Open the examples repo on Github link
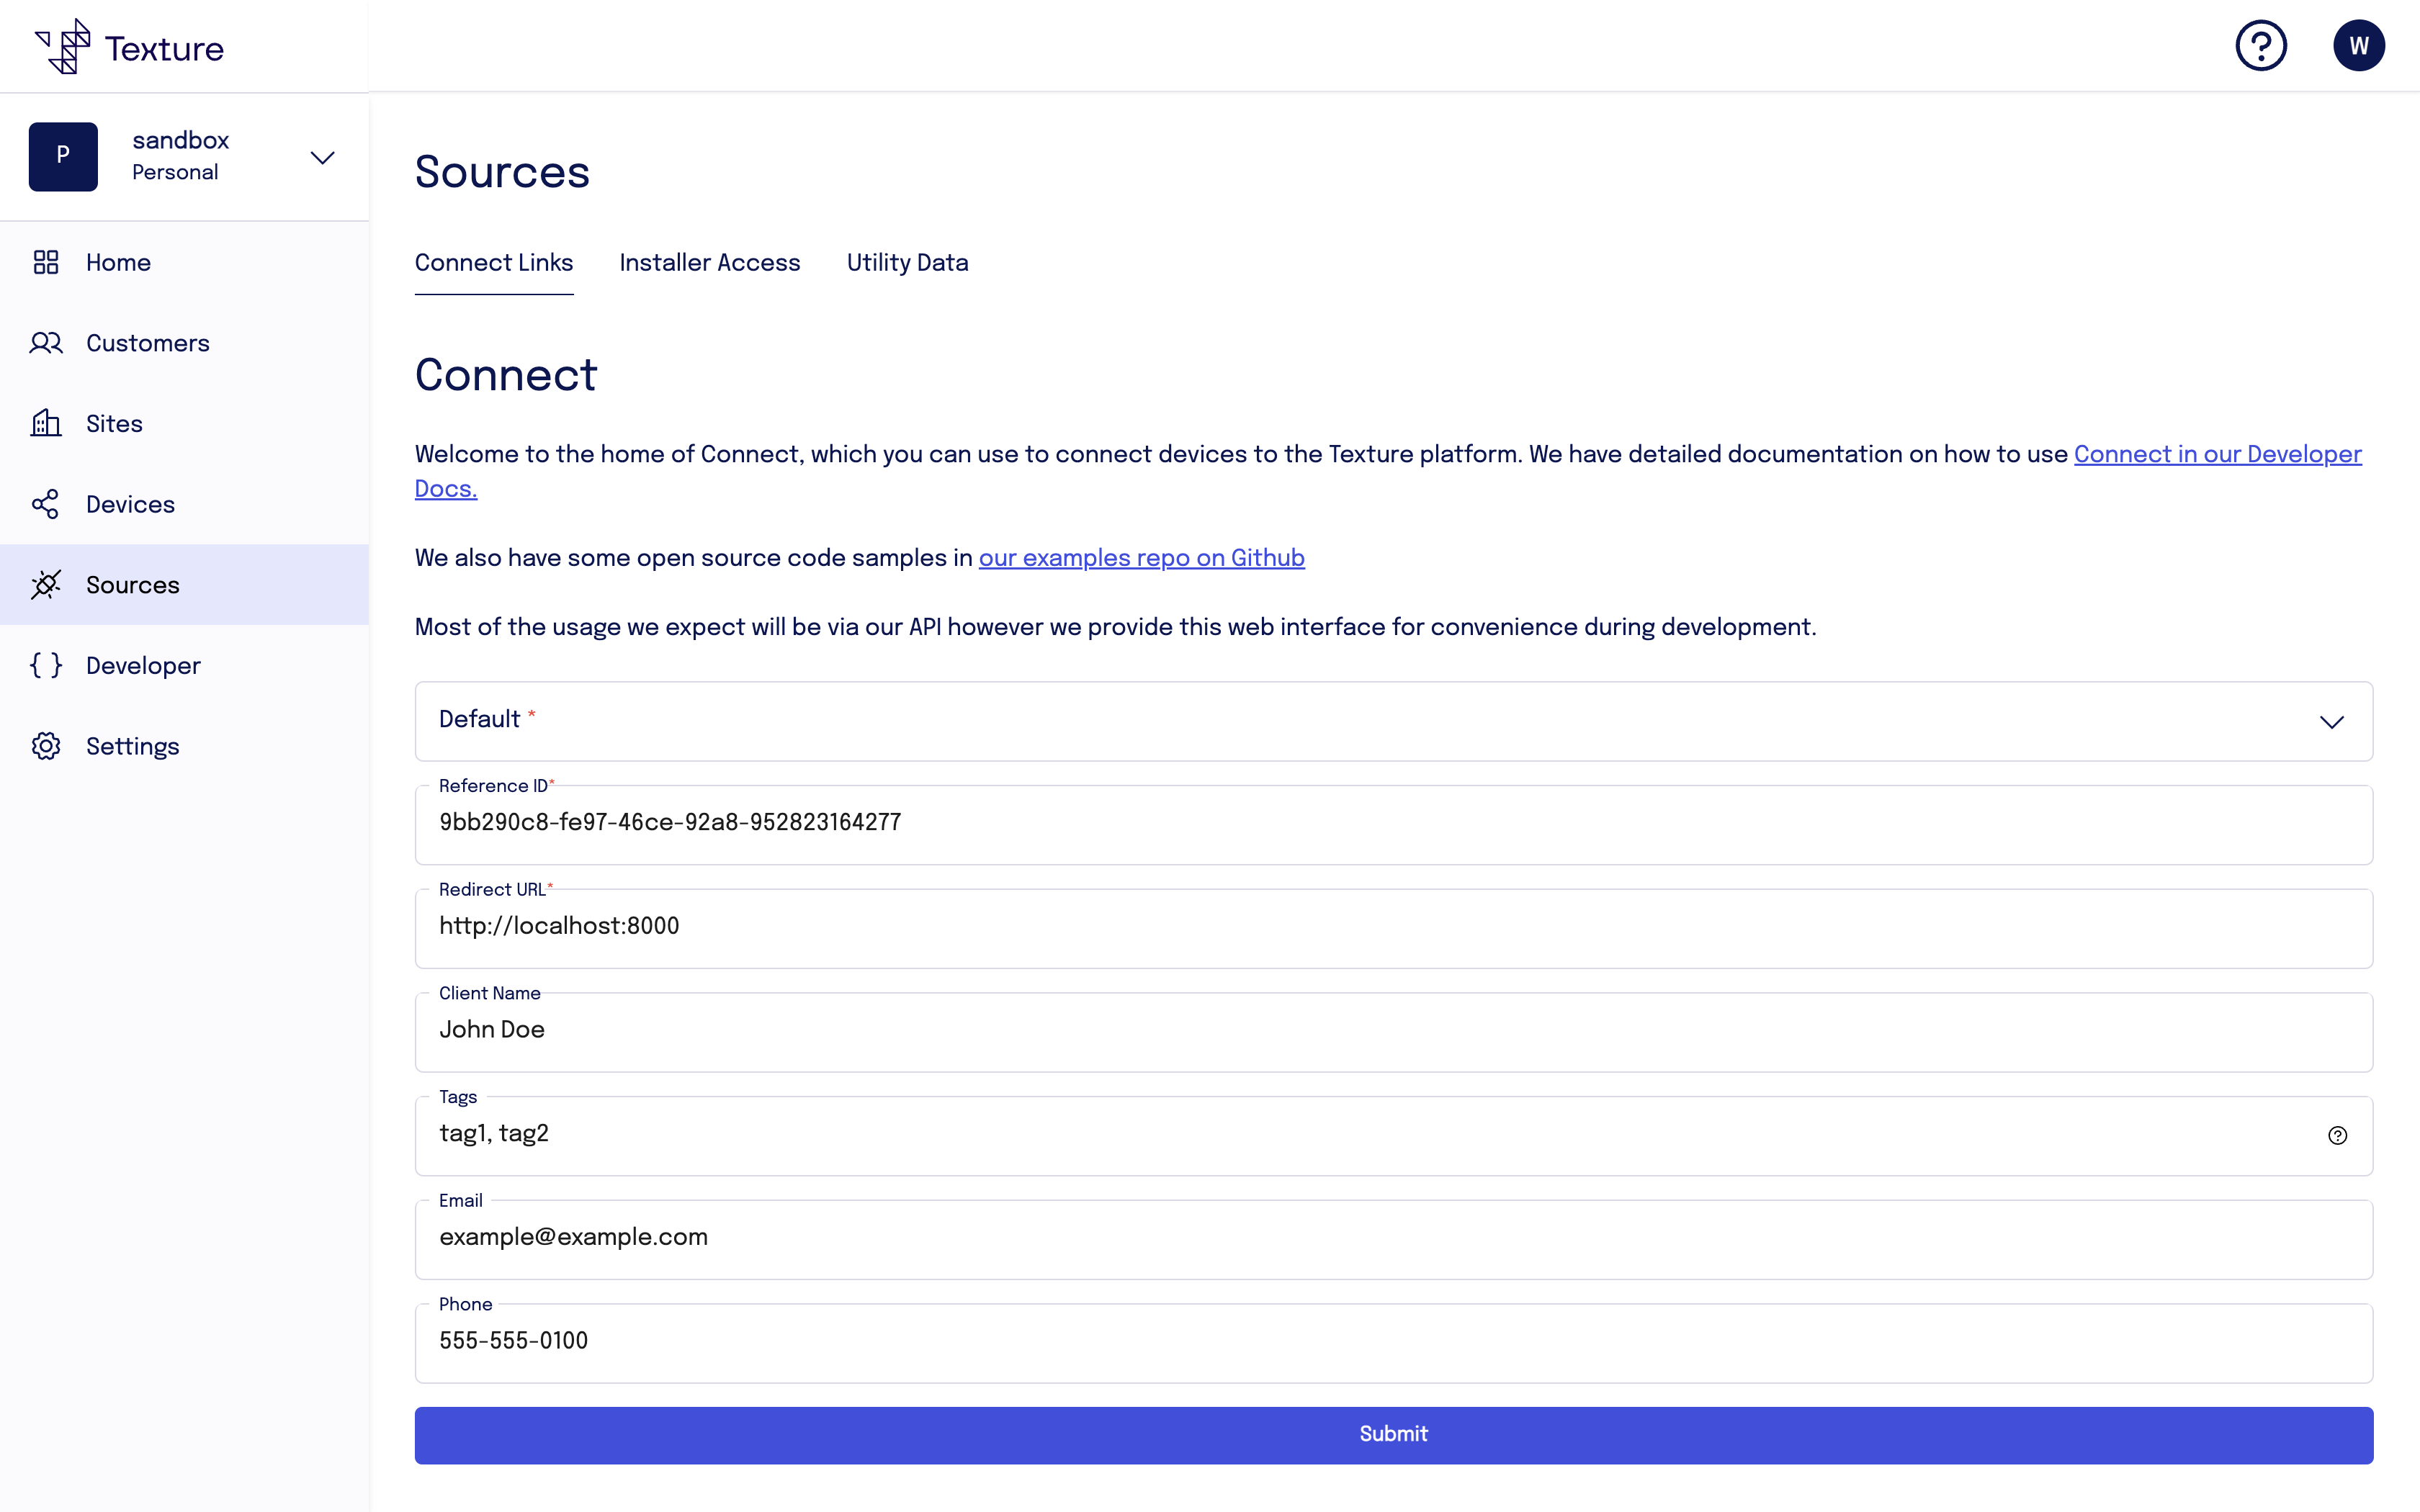2420x1512 pixels. pos(1141,558)
